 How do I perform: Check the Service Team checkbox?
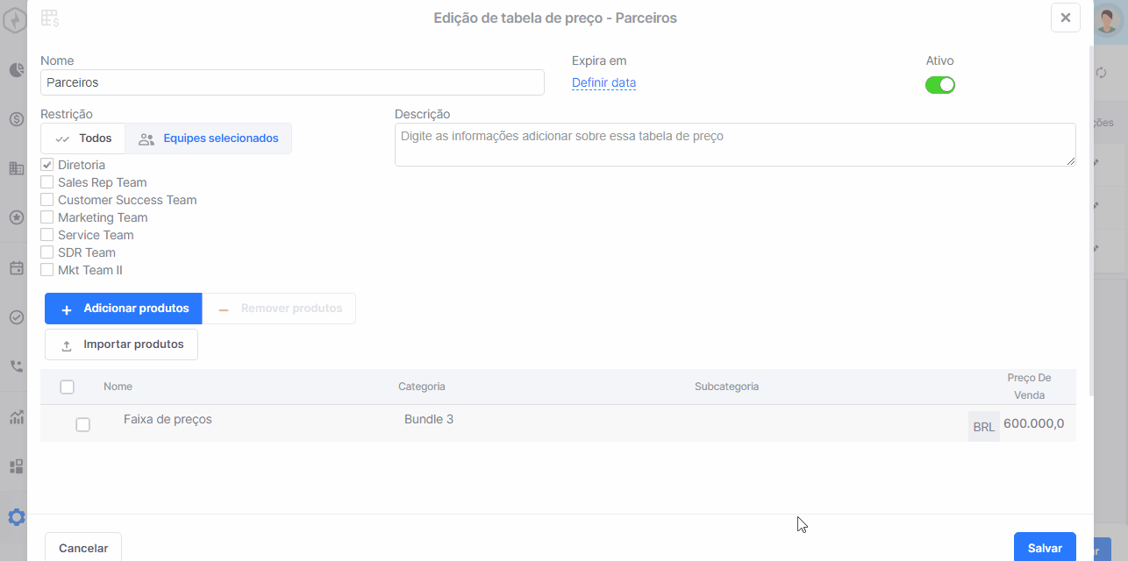[47, 235]
